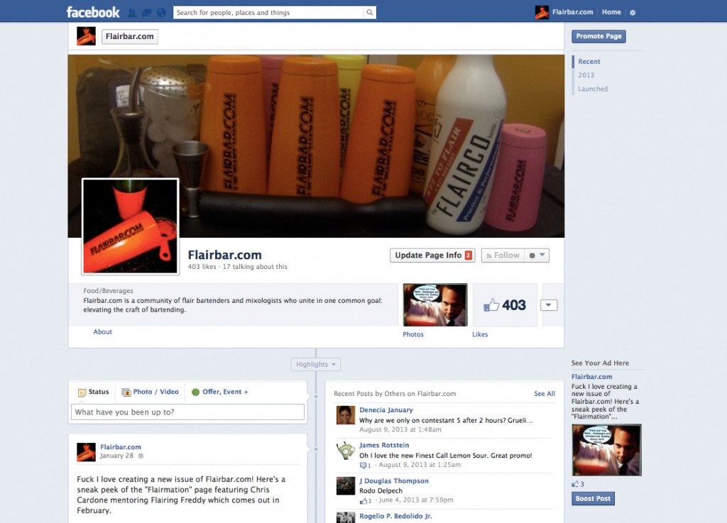Click 'June 4, 2013 at 7:59pm' timestamp
The height and width of the screenshot is (523, 727).
416,500
